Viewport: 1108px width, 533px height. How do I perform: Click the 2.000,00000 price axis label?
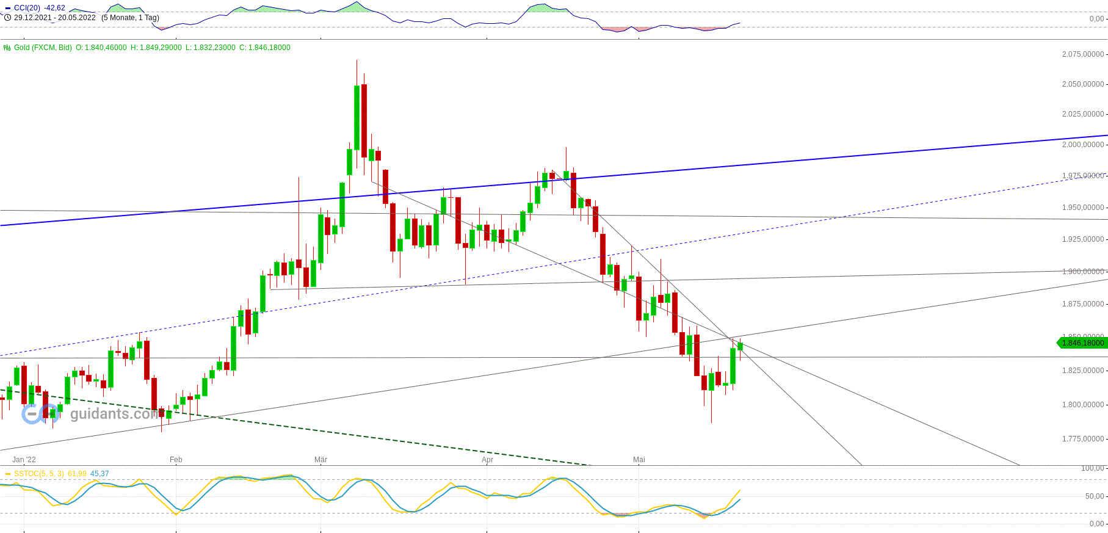pos(1083,145)
